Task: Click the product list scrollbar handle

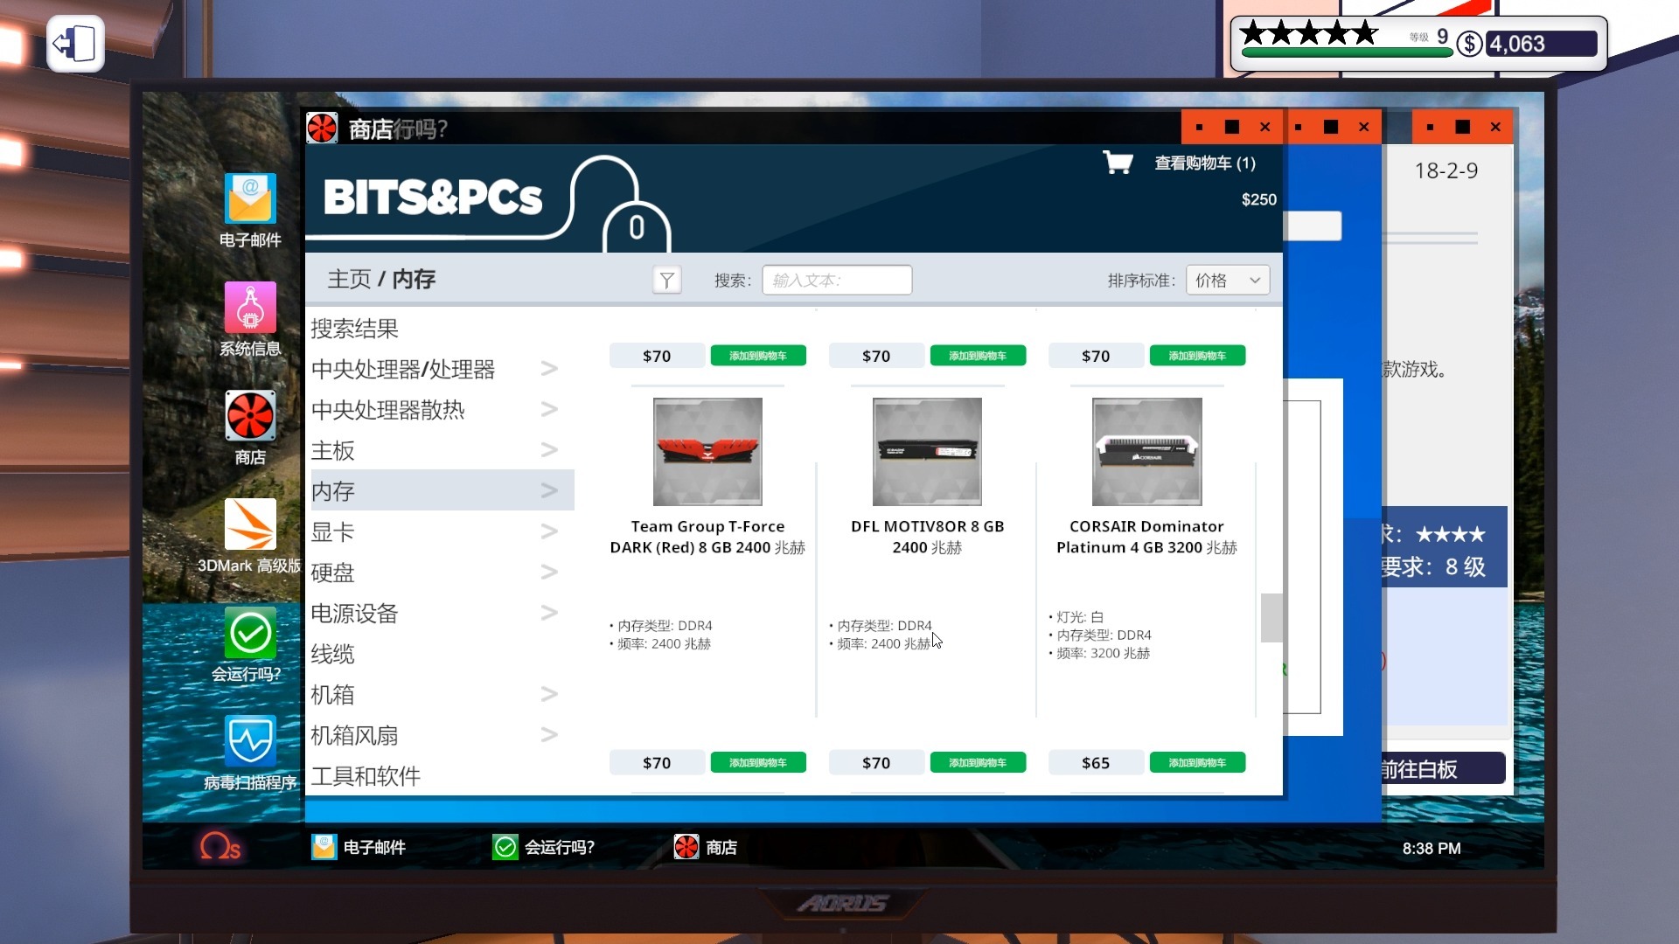Action: click(x=1271, y=617)
